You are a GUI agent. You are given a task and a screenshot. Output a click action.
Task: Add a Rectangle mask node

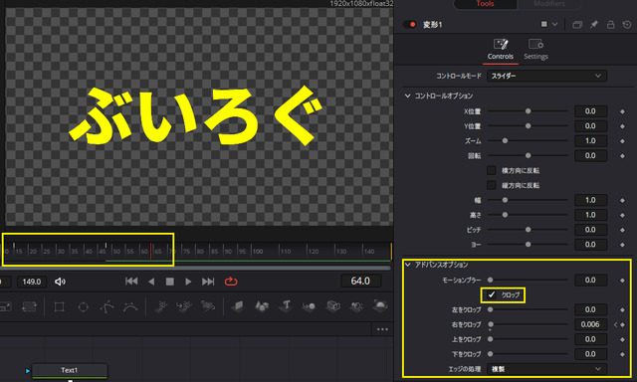point(60,307)
